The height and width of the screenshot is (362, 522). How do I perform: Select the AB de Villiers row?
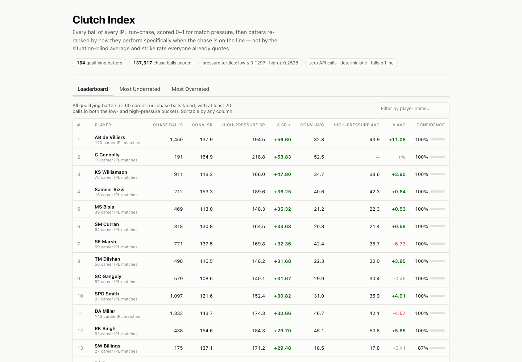tap(261, 139)
